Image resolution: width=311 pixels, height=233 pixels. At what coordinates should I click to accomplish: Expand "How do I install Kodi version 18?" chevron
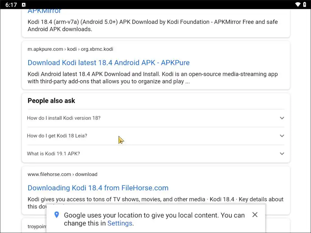point(282,118)
